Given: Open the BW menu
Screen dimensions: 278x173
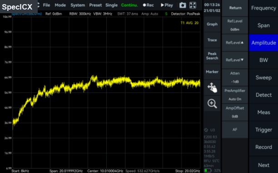Looking at the screenshot, I should (x=263, y=60).
